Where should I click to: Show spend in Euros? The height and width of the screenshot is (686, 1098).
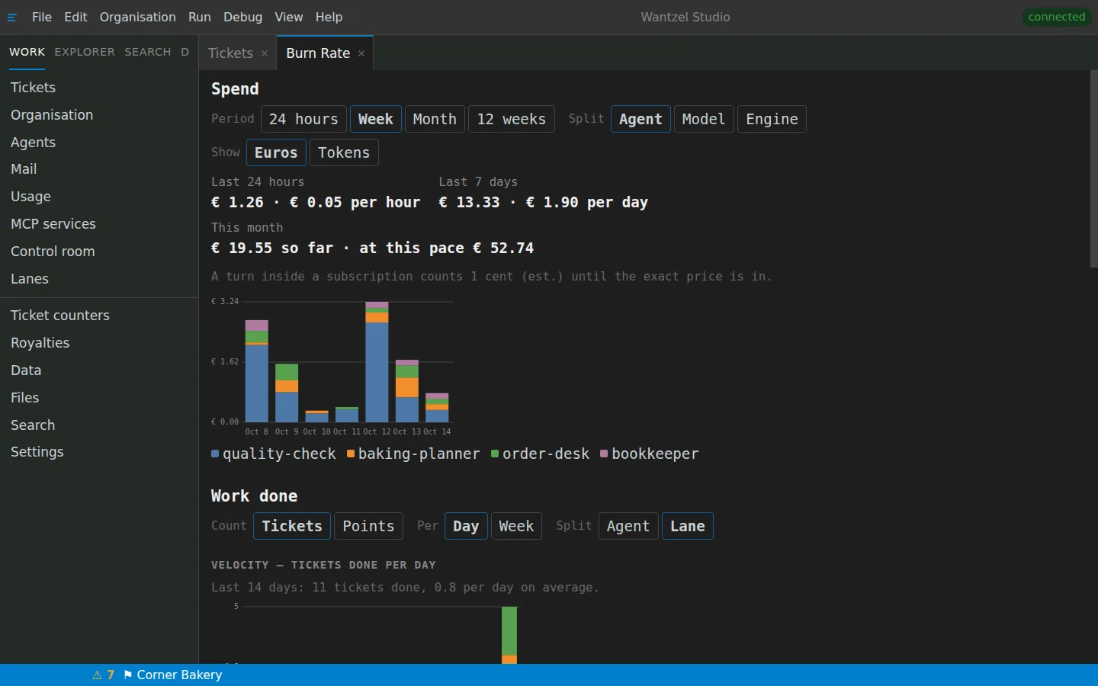[276, 152]
